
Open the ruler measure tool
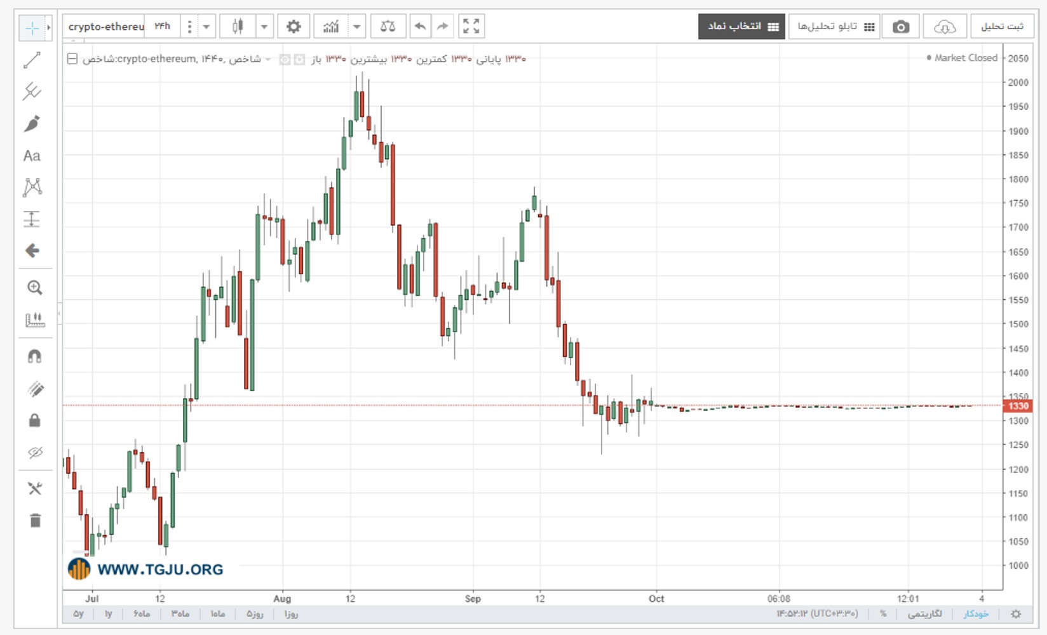(34, 319)
